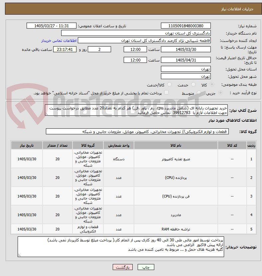Viewport: 262px width, 276px height.
Task: Open اطلاعات تماس خریدار link
Action: tap(59, 41)
